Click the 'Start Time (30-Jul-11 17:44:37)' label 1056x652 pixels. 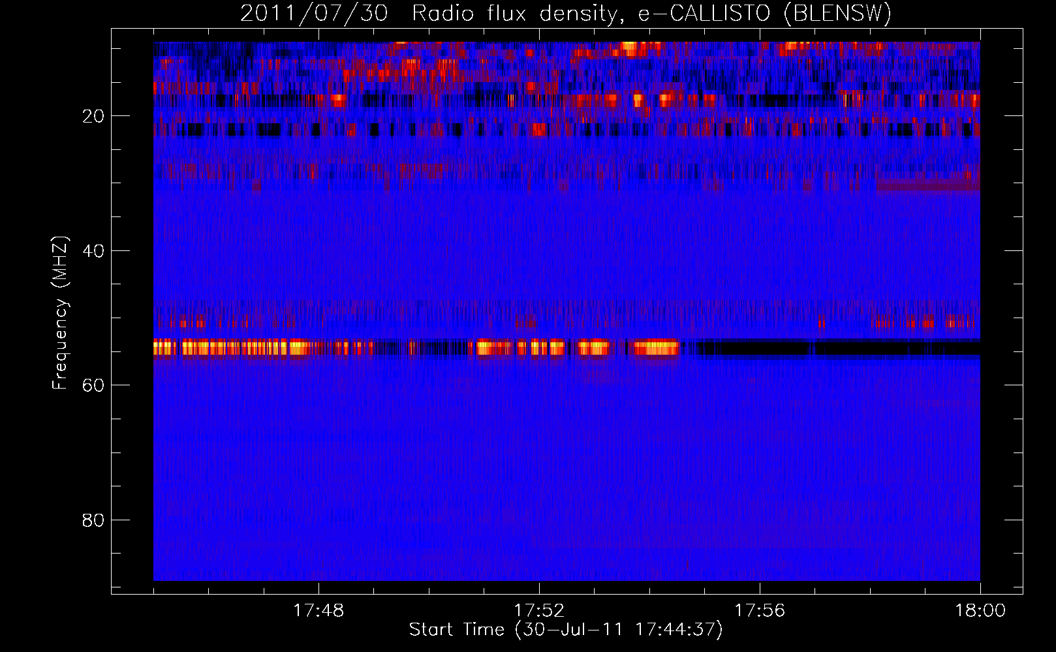pos(566,630)
